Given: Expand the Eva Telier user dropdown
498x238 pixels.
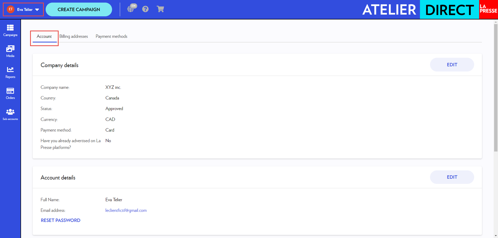Looking at the screenshot, I should (37, 10).
